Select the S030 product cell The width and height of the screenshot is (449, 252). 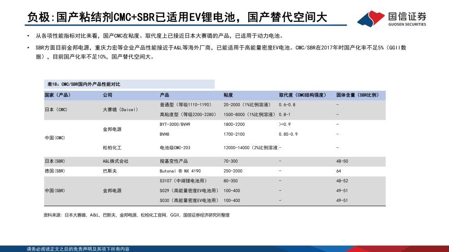[189, 201]
